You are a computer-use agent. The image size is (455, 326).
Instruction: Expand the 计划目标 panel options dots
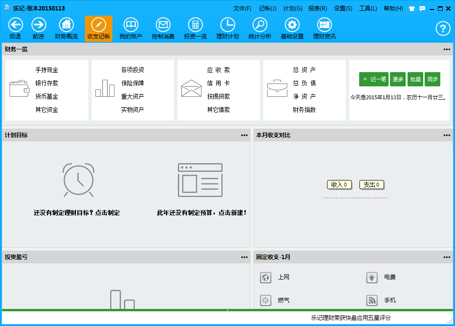pos(244,135)
